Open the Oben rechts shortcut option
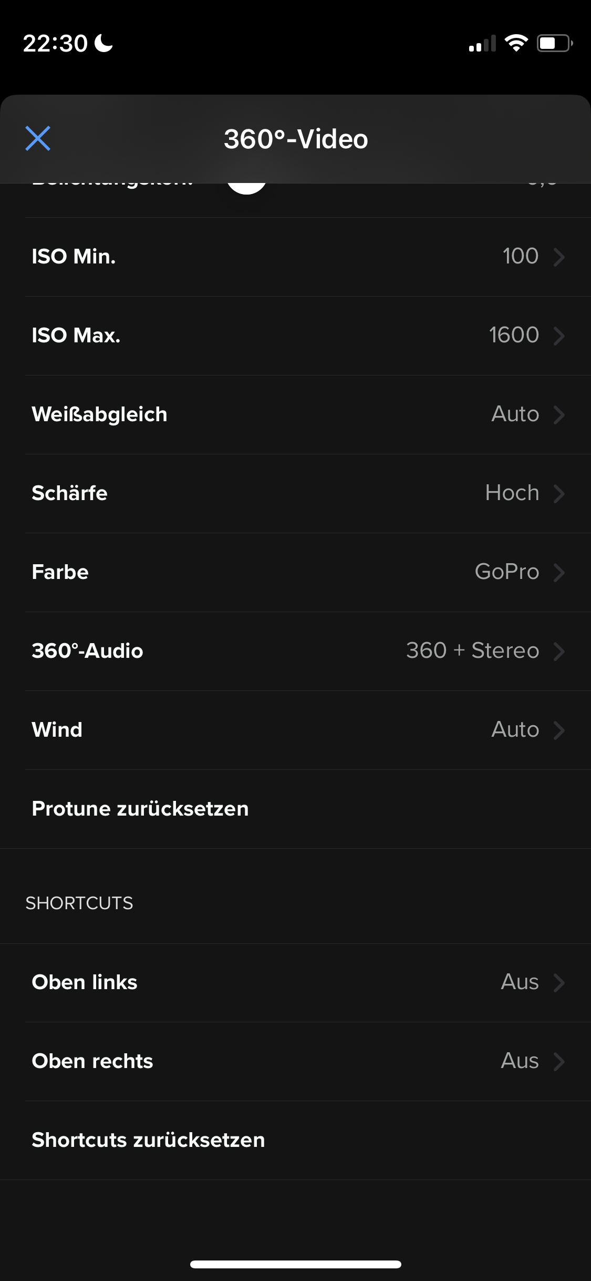The image size is (591, 1281). pos(295,1061)
